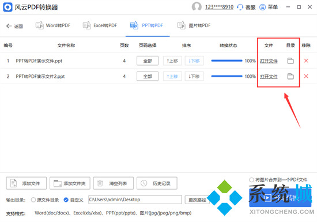Image resolution: width=317 pixels, height=222 pixels.
Task: Open the 菜单 menu
Action: click(269, 7)
